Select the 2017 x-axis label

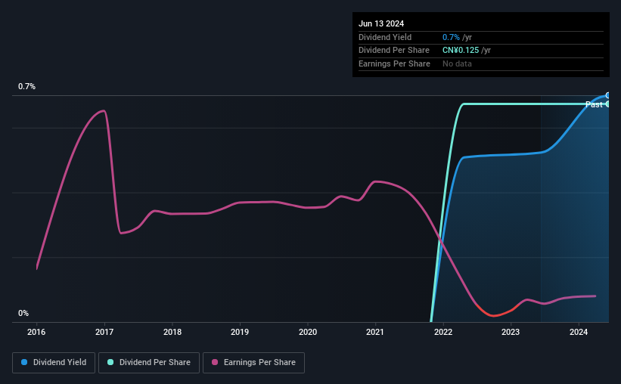tap(104, 332)
